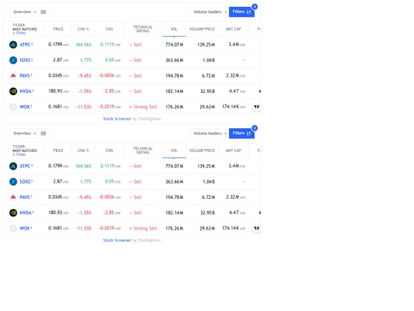Viewport: 414px width, 311px height.
Task: Click NVDA logo icon in top screener
Action: (13, 91)
